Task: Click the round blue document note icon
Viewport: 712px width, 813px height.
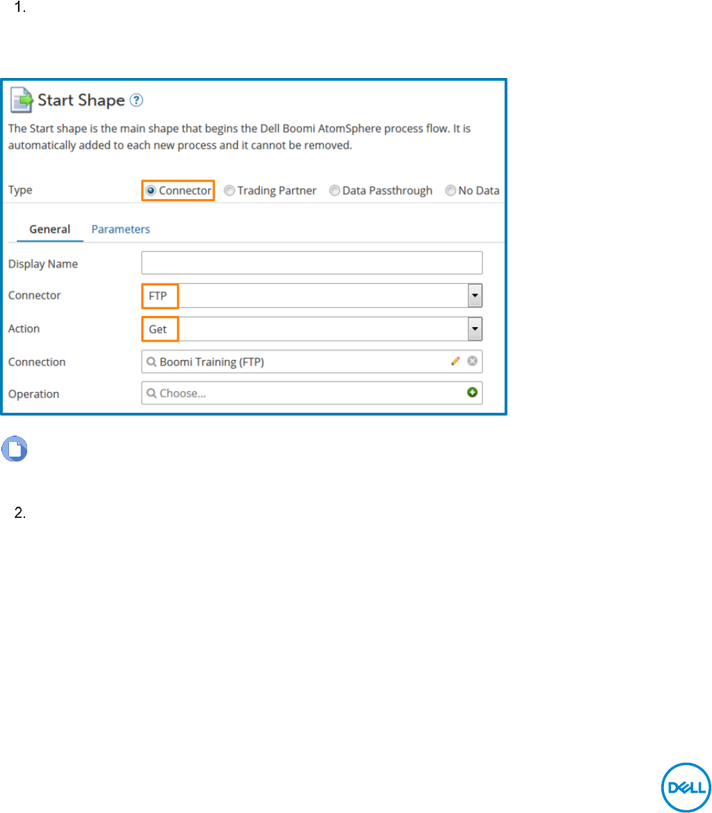Action: pyautogui.click(x=15, y=448)
